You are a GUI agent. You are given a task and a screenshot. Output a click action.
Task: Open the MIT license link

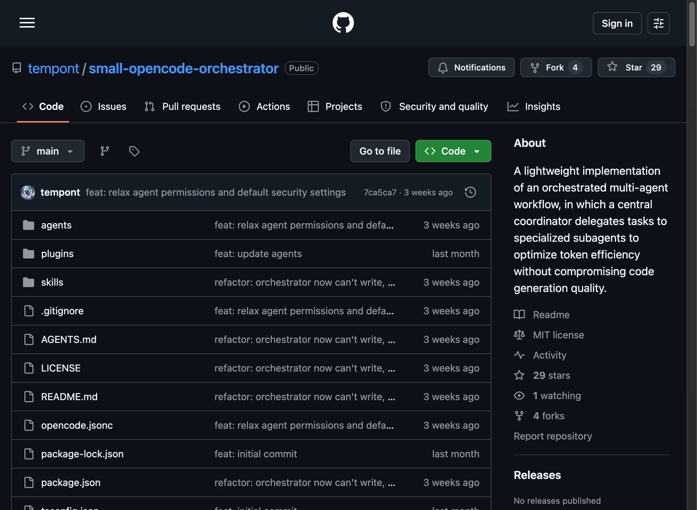[x=558, y=335]
